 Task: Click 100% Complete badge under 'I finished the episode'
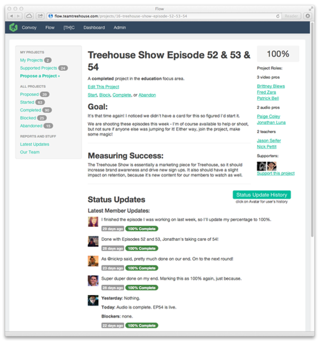pos(142,229)
